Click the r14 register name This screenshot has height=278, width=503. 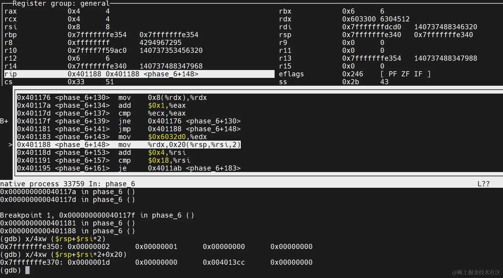tap(11, 66)
